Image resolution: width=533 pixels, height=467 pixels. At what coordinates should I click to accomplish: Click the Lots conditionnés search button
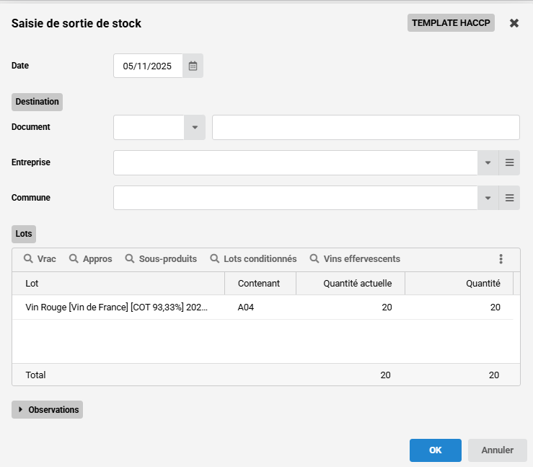point(253,259)
